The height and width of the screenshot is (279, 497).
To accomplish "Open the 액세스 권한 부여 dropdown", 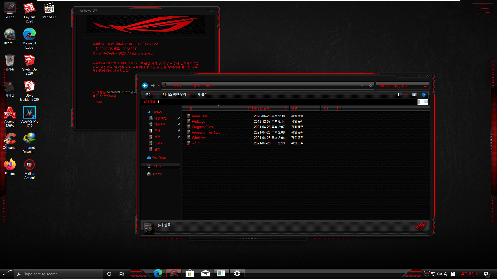I will (x=176, y=95).
